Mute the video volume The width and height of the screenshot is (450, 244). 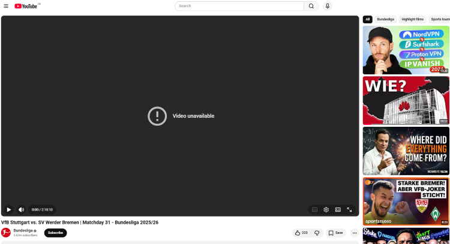coord(21,210)
